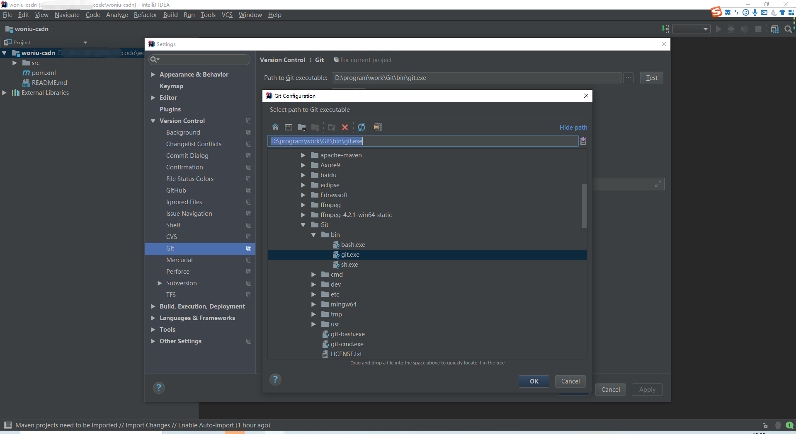This screenshot has width=796, height=434.
Task: Click Cancel in Git Configuration dialog
Action: tap(570, 381)
